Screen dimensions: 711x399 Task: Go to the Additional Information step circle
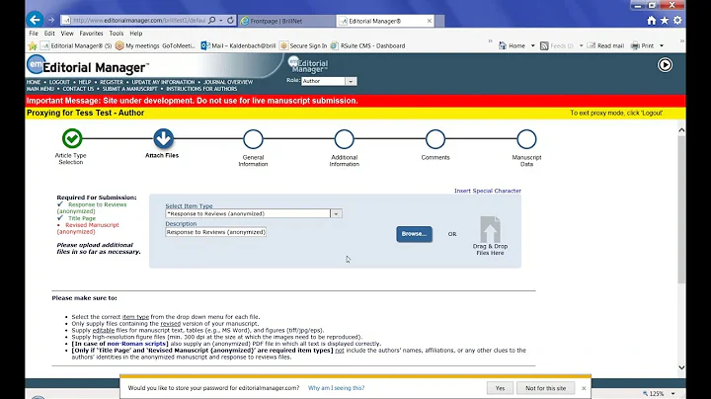tap(345, 139)
